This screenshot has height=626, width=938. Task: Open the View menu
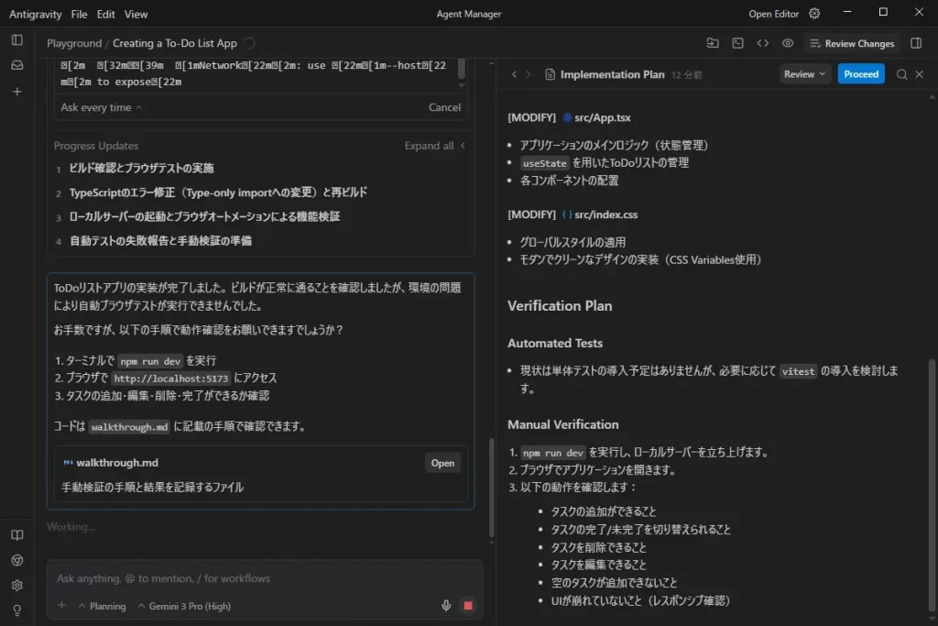(136, 14)
